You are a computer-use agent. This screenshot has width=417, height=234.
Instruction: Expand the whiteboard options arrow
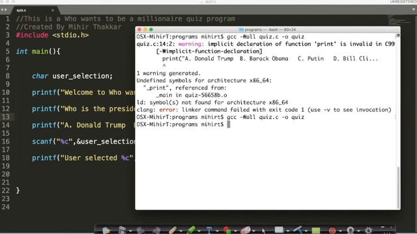click(288, 231)
